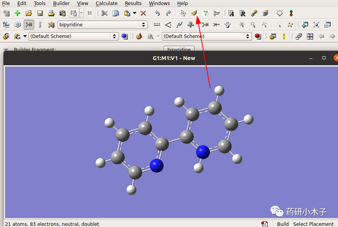The width and height of the screenshot is (338, 227).
Task: Select the Element Fragment 6C tool
Action: coord(6,25)
